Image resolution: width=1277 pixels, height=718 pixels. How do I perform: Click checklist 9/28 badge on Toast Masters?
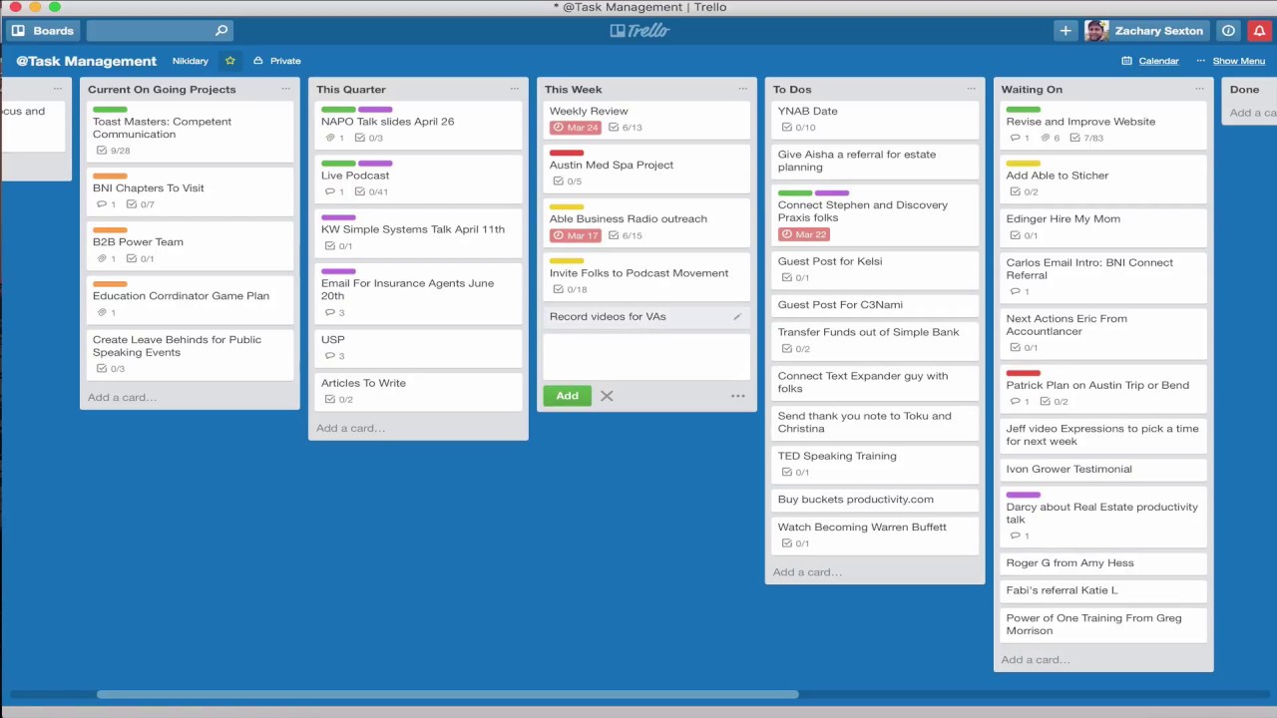[114, 151]
